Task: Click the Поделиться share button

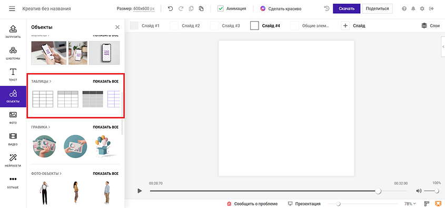Action: (x=377, y=8)
